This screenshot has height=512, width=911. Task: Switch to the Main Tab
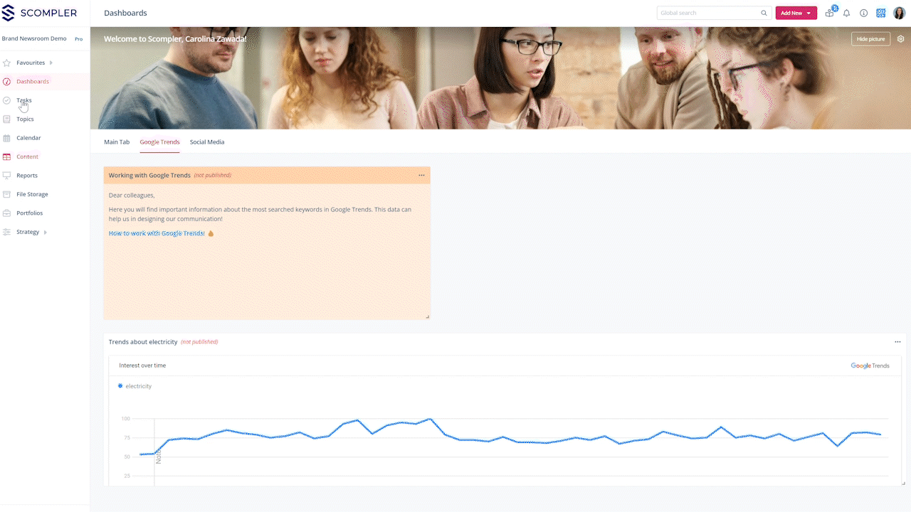(x=117, y=142)
